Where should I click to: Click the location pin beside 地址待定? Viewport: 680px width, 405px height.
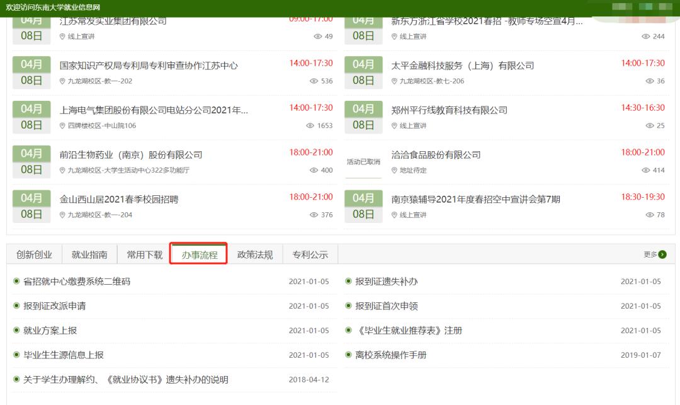pyautogui.click(x=394, y=171)
